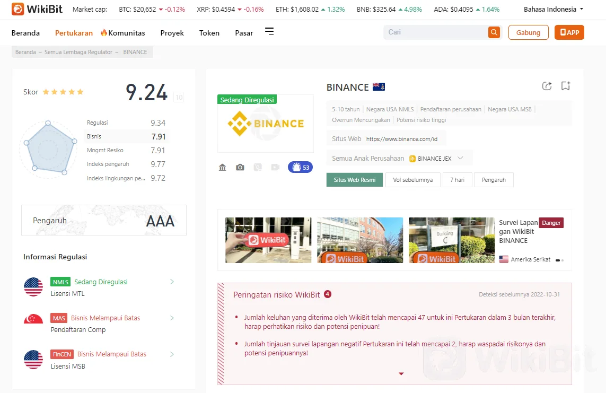Select the Vol sebelumnya tab
This screenshot has width=606, height=393.
click(413, 180)
